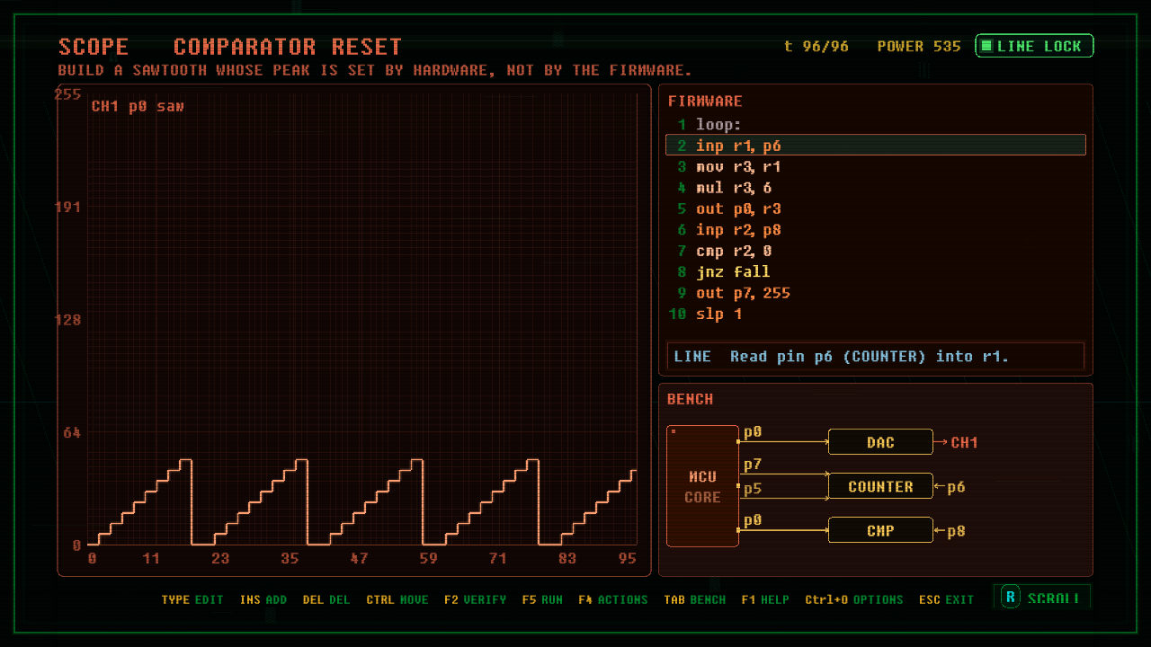Click the DEL DEL shortcut

coord(326,599)
